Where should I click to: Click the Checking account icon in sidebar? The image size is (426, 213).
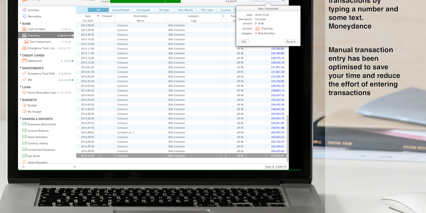pyautogui.click(x=25, y=35)
